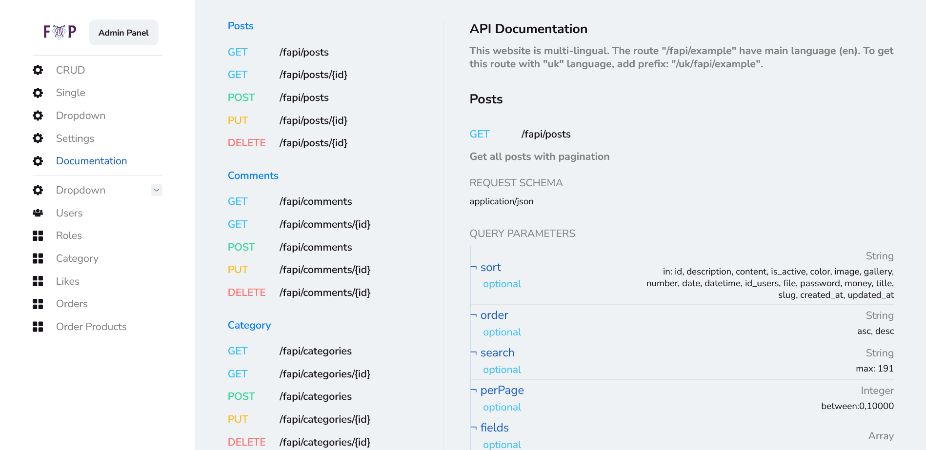Open POST /fapi/comments endpoint

click(x=290, y=247)
